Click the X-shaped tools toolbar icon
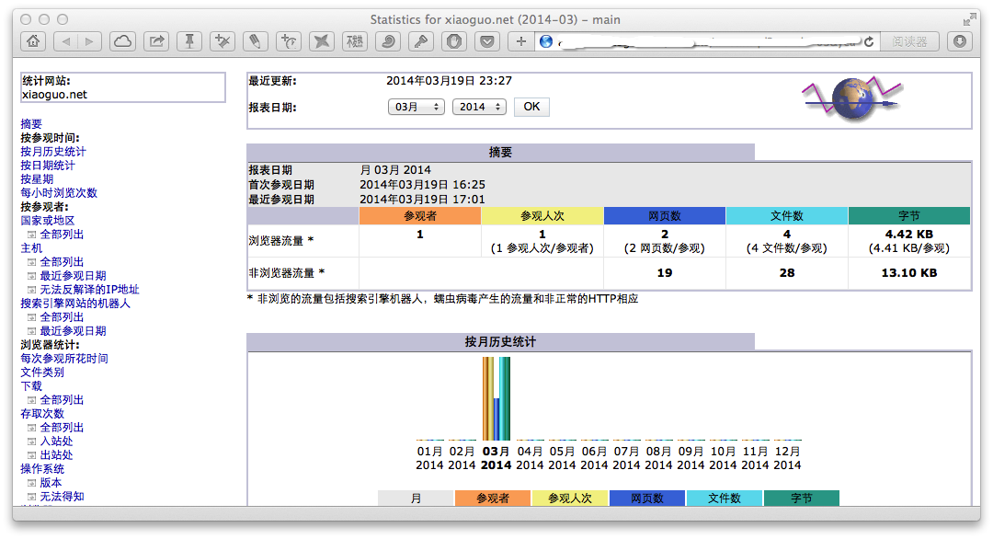This screenshot has height=539, width=993. pos(322,41)
